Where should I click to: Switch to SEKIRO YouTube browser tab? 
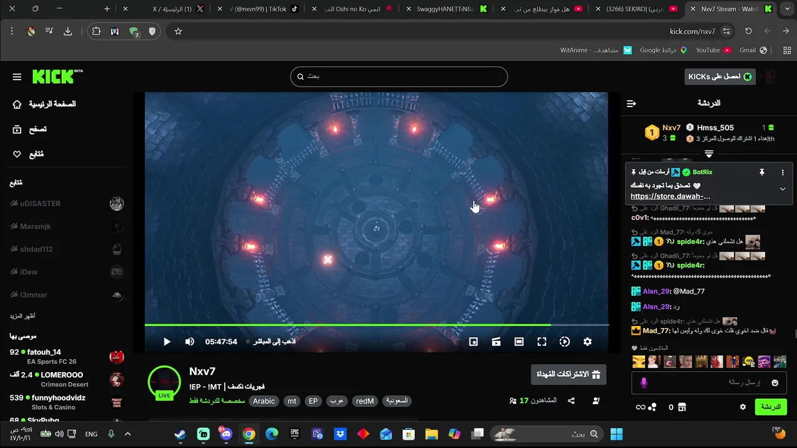coord(636,9)
